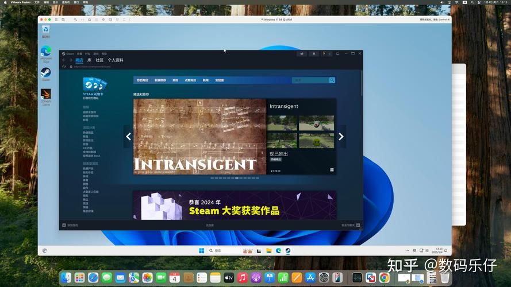Click the highlighted carousel page indicator dot
This screenshot has width=511, height=287.
(x=237, y=178)
